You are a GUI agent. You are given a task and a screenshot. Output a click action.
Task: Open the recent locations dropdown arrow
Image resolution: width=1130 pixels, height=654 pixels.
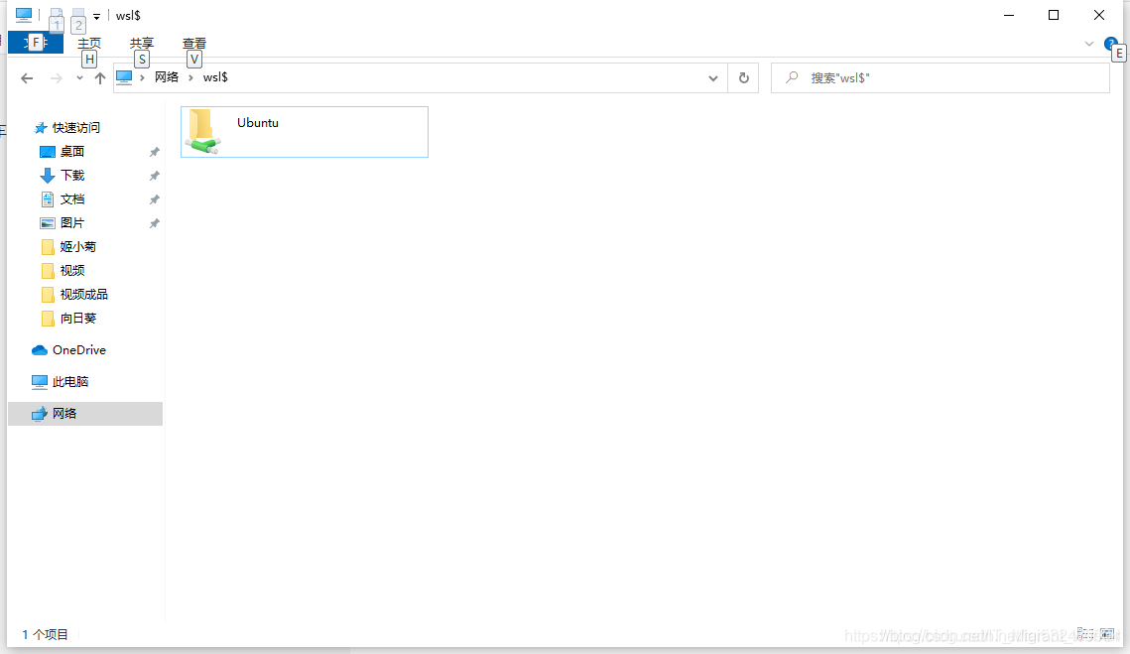click(79, 77)
